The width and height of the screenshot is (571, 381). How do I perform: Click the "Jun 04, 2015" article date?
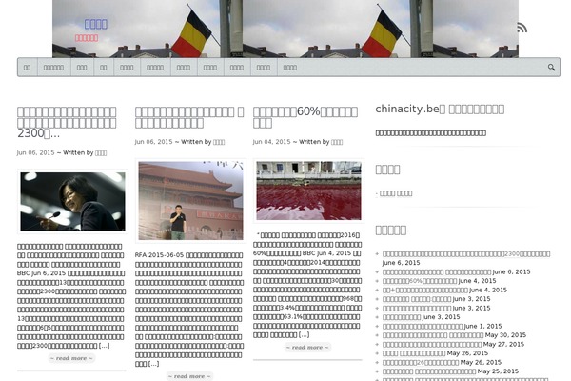271,142
